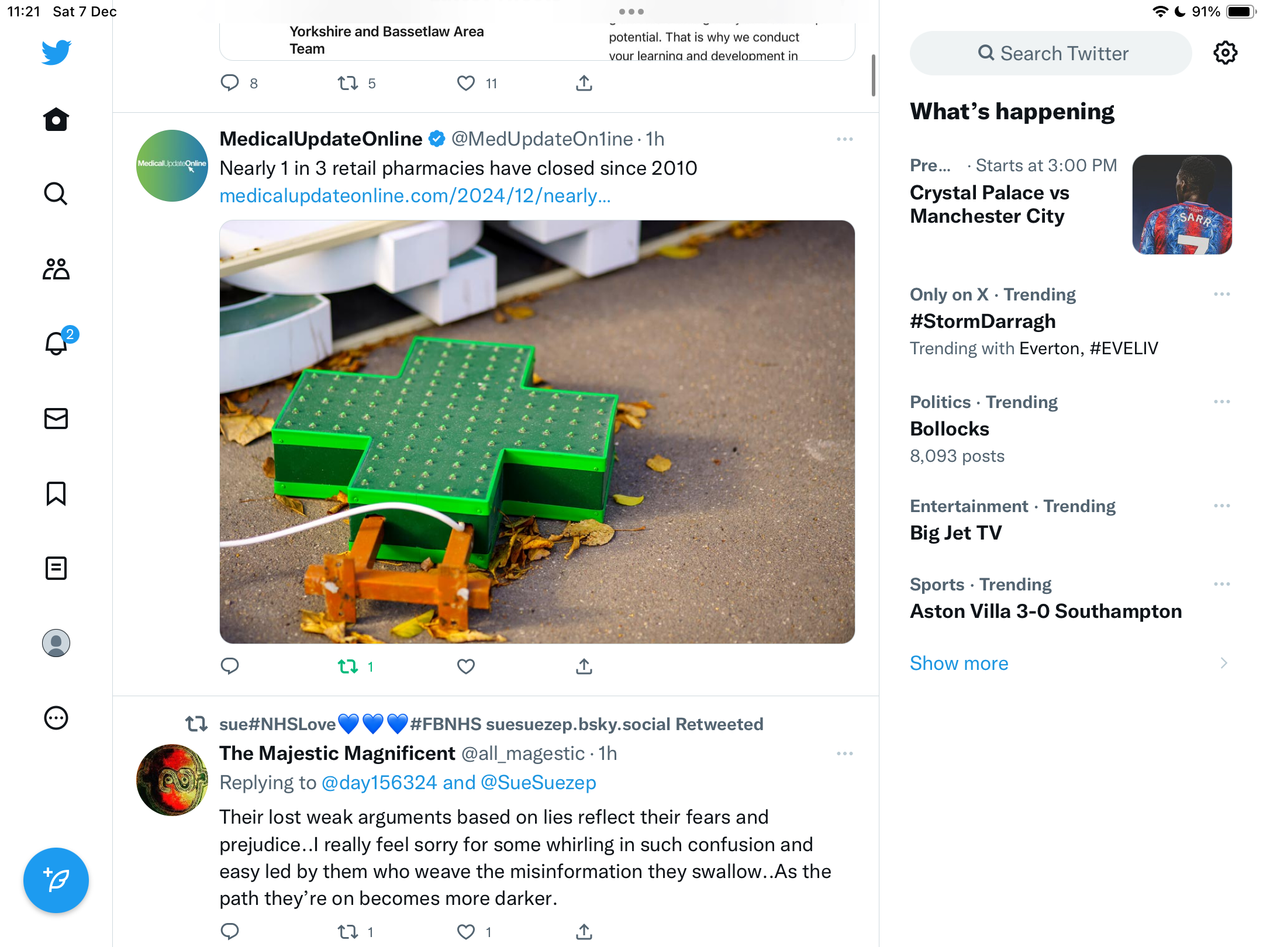Expand the More circle menu in sidebar
The width and height of the screenshot is (1263, 947).
56,718
